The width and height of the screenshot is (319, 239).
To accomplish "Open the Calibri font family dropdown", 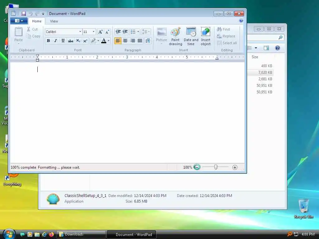I will pyautogui.click(x=80, y=32).
